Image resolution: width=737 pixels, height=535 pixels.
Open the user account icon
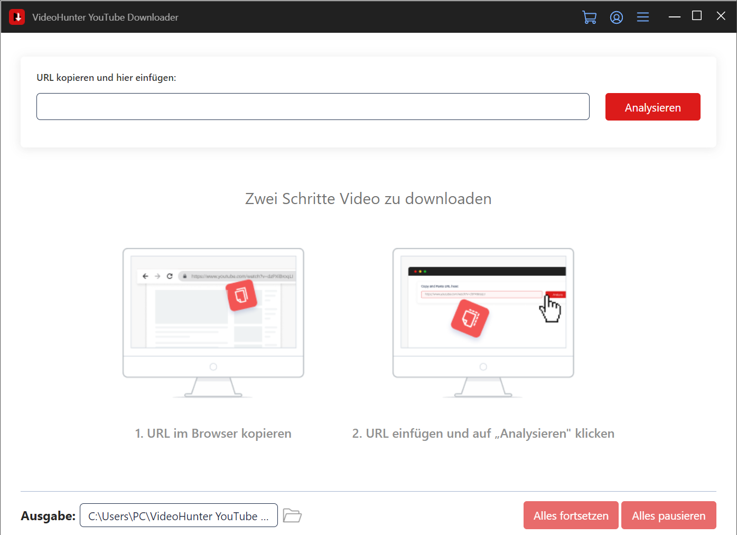(x=616, y=17)
